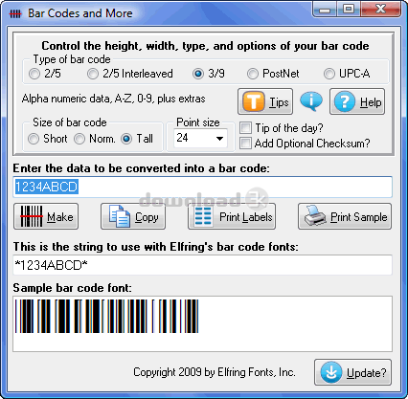The width and height of the screenshot is (408, 399).
Task: Click the Update download arrow icon
Action: [x=331, y=372]
